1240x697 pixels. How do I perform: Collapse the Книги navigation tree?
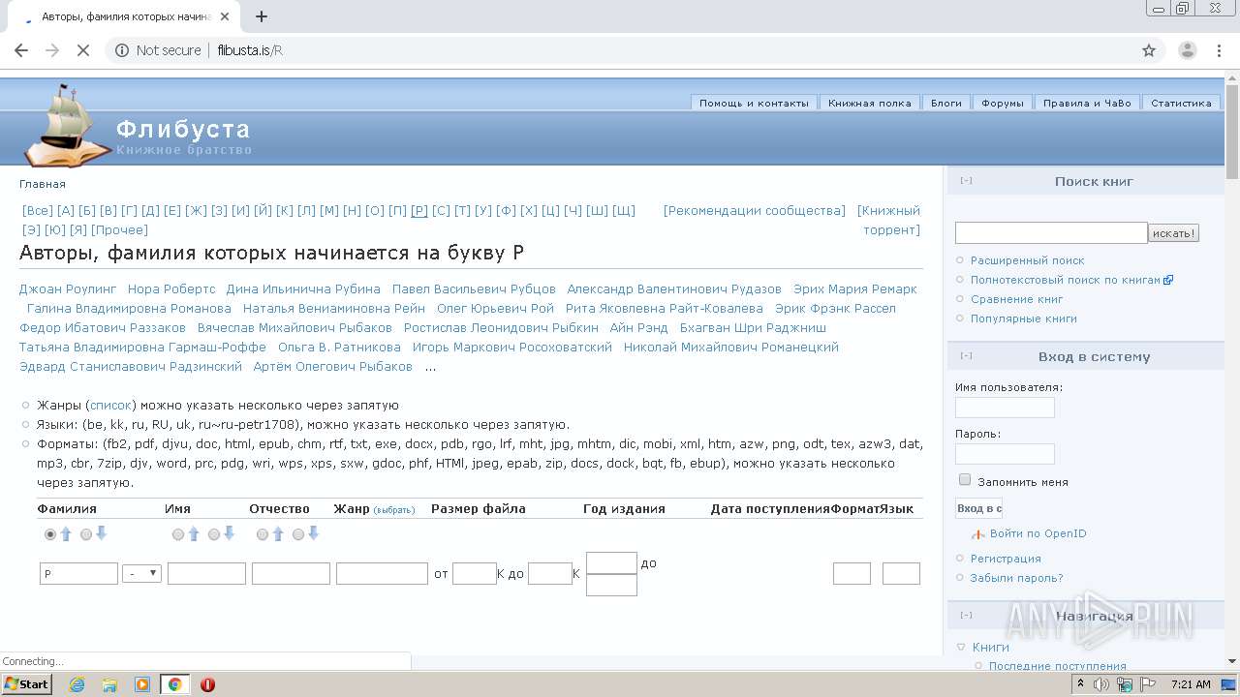(x=961, y=647)
